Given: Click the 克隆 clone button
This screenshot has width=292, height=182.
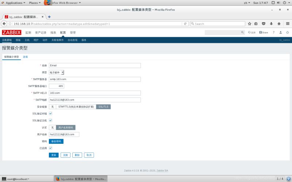Looking at the screenshot, I should tap(65, 155).
